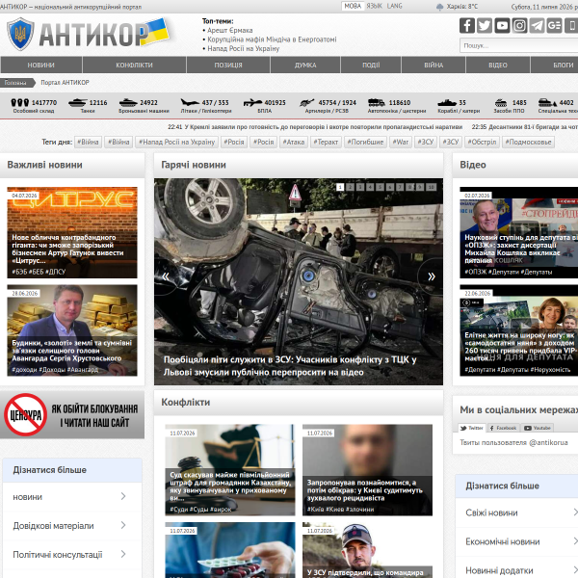
Task: Click the АНТИКОР shield logo
Action: pyautogui.click(x=20, y=34)
